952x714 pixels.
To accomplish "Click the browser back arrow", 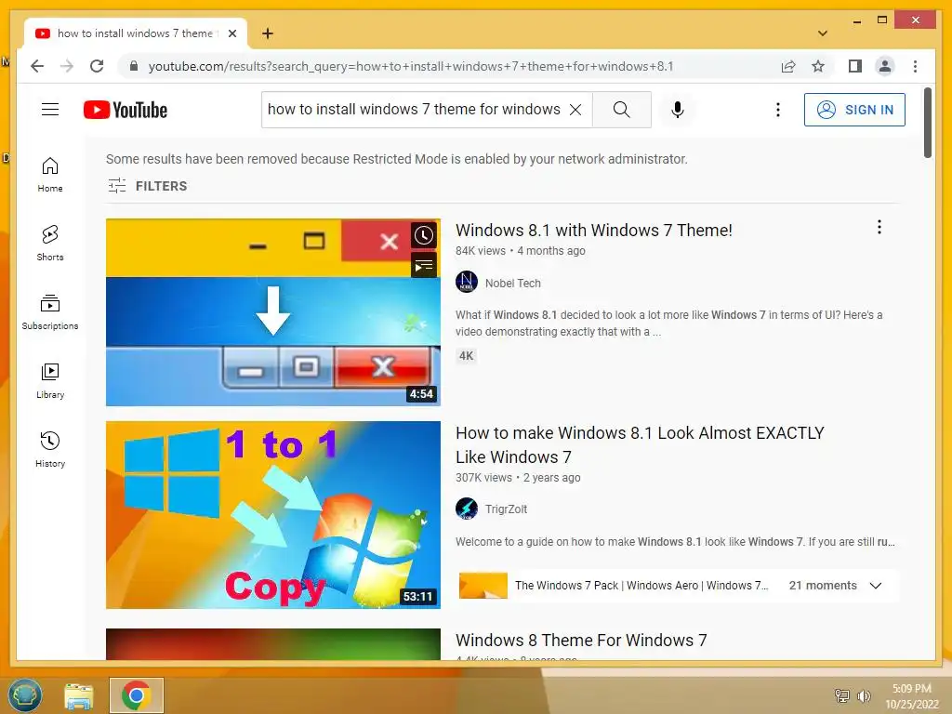I will (37, 66).
